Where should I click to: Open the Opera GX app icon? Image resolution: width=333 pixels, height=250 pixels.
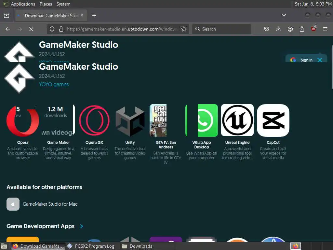pyautogui.click(x=94, y=120)
